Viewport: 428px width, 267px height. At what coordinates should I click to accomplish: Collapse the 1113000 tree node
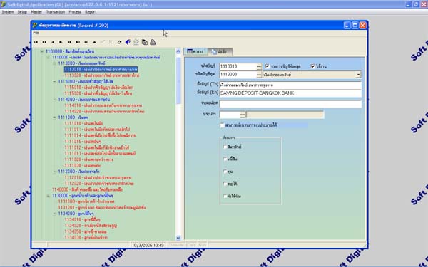(x=54, y=63)
